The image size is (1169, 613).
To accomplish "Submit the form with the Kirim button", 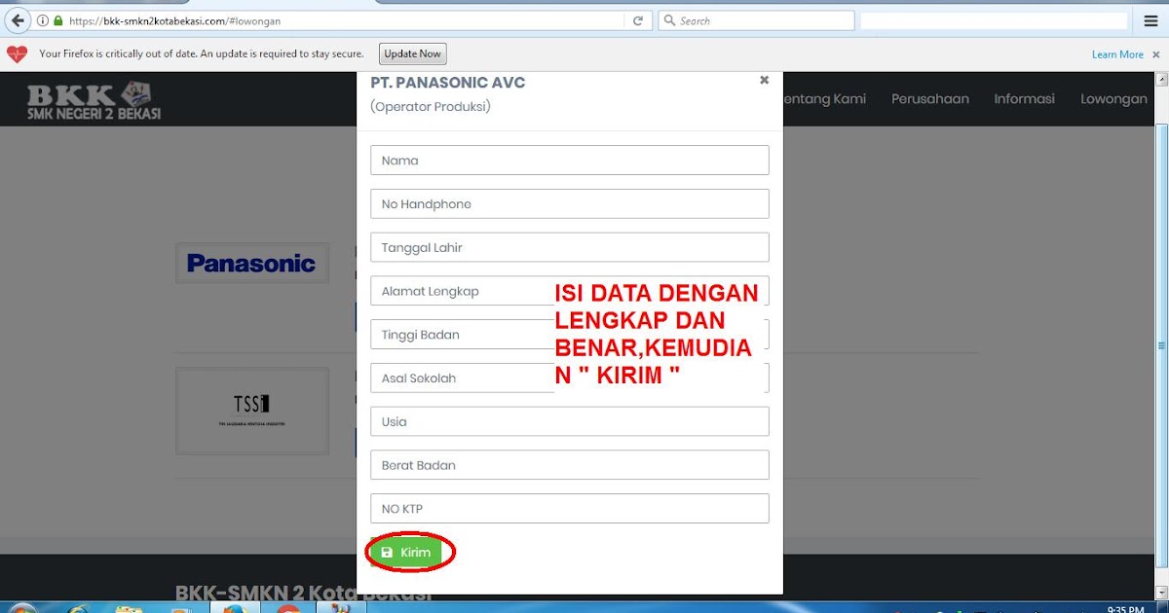I will click(405, 553).
